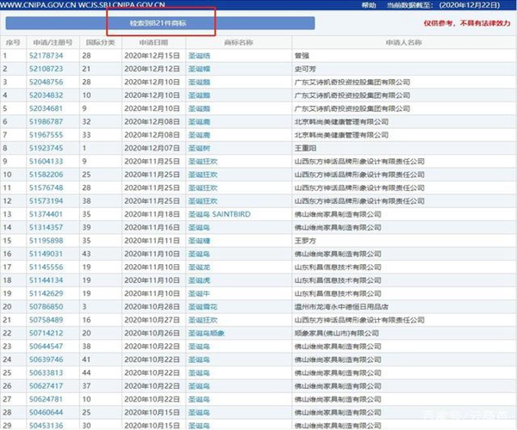This screenshot has width=517, height=430.
Task: Open application number 51374401
Action: [x=47, y=214]
